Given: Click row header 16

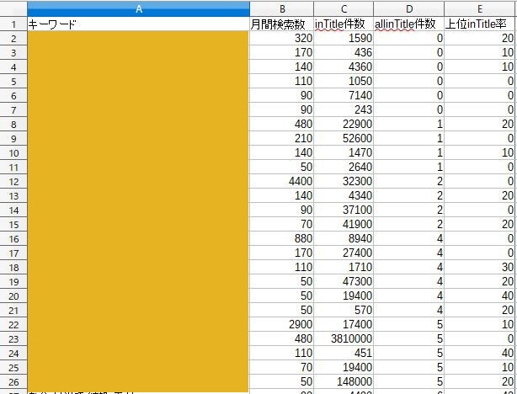Looking at the screenshot, I should [x=13, y=238].
